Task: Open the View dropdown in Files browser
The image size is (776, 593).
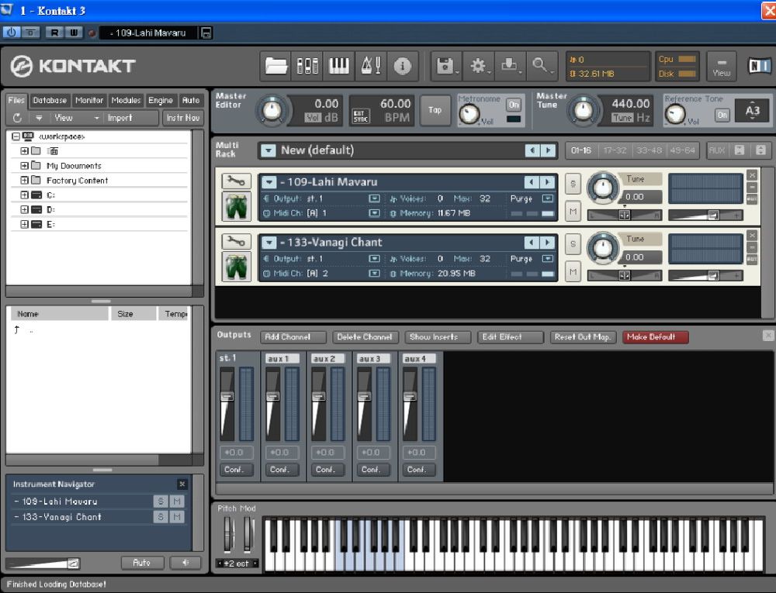Action: coord(76,118)
